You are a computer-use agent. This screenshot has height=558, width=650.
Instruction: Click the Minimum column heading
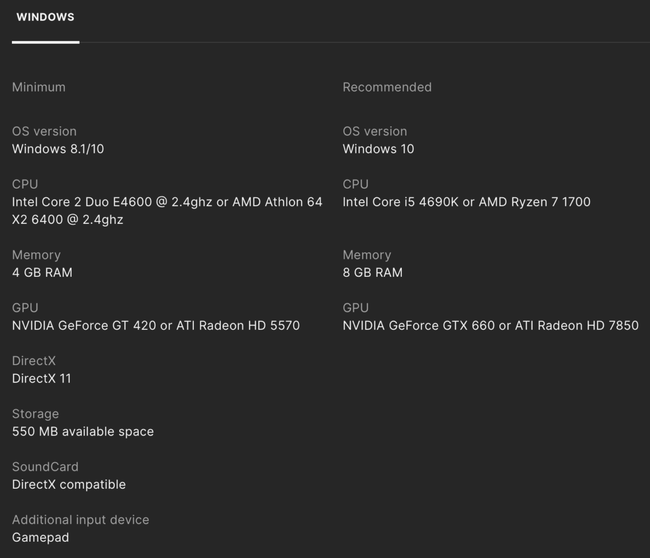tap(38, 87)
